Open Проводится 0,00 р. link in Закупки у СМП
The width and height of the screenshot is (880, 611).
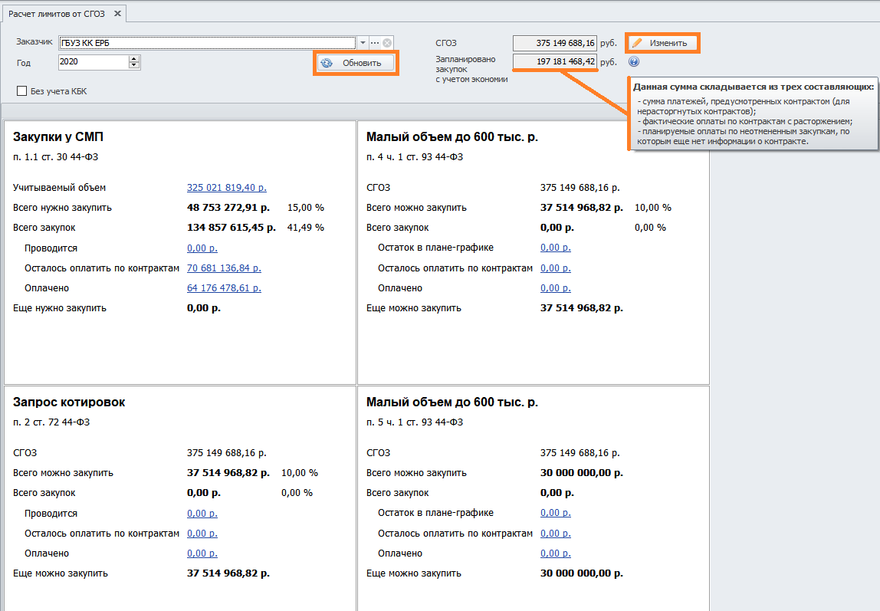click(202, 248)
